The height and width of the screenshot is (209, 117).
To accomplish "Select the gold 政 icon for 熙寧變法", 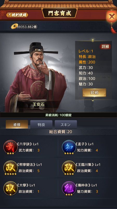I will (x=10, y=168).
